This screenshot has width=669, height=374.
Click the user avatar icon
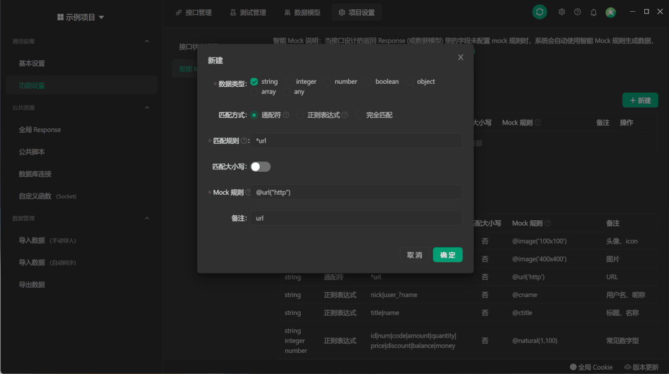click(610, 12)
